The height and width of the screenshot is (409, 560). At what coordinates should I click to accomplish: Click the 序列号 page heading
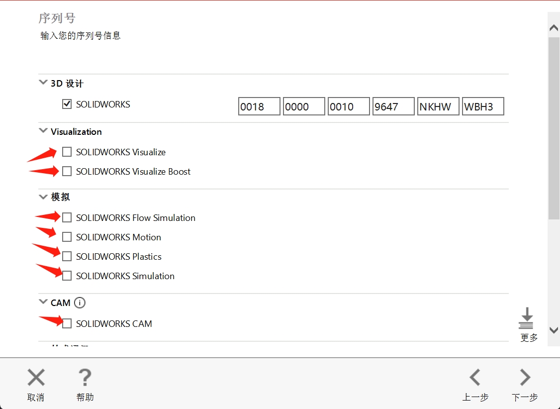(x=57, y=18)
